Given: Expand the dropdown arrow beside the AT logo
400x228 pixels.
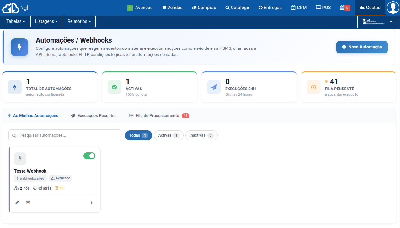Looking at the screenshot, I should tap(391, 21).
